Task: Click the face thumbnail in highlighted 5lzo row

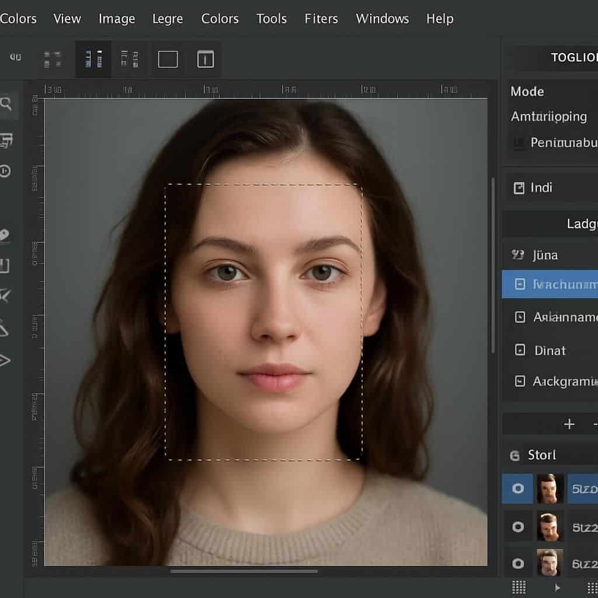Action: [x=550, y=489]
